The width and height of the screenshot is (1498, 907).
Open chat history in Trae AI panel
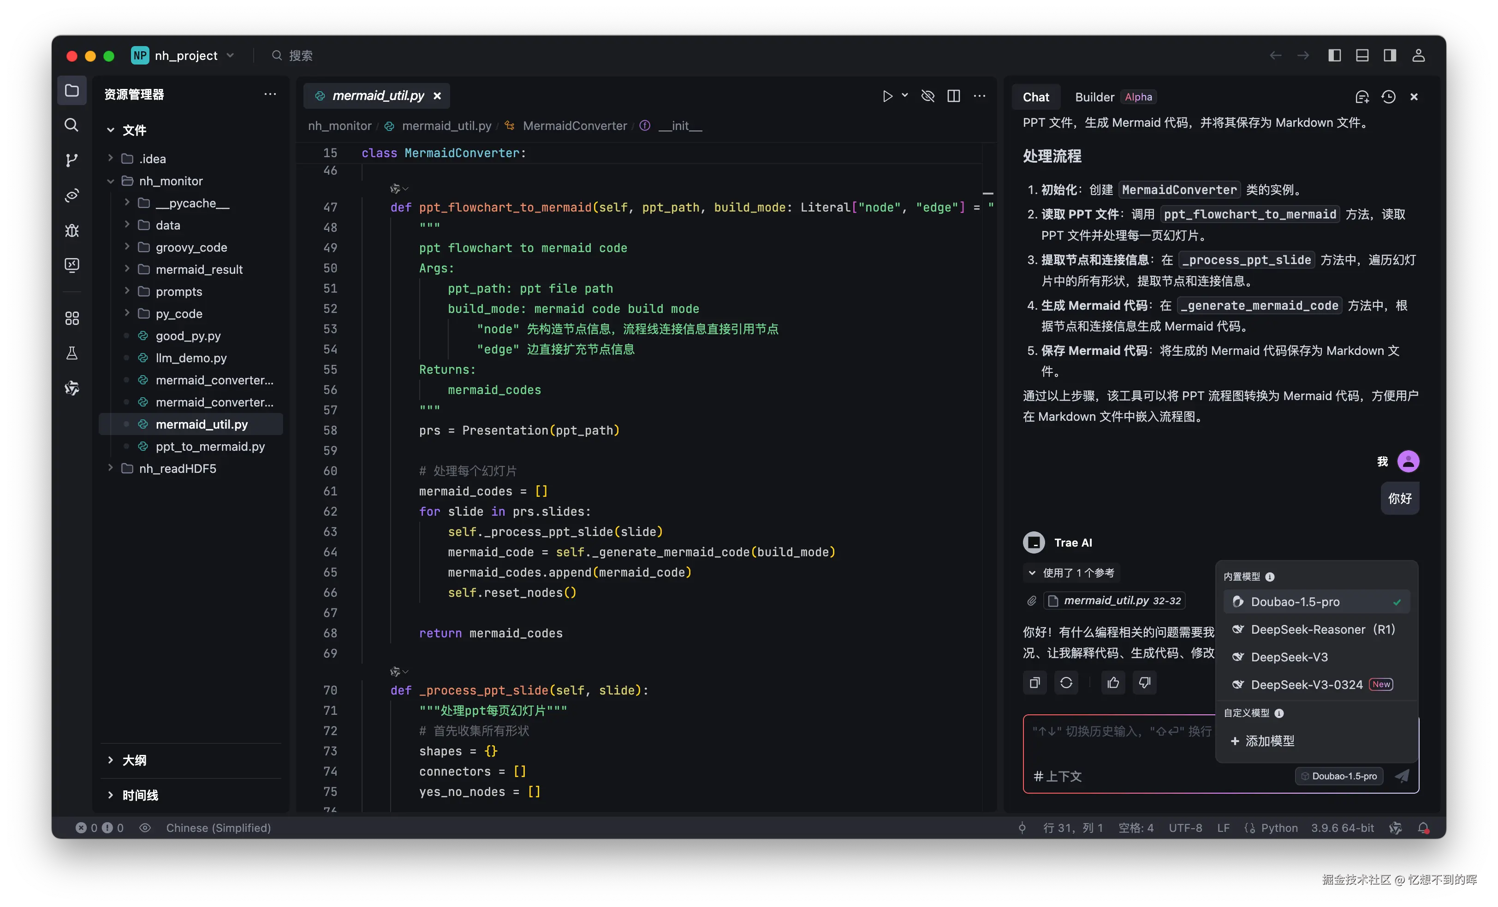(1388, 97)
